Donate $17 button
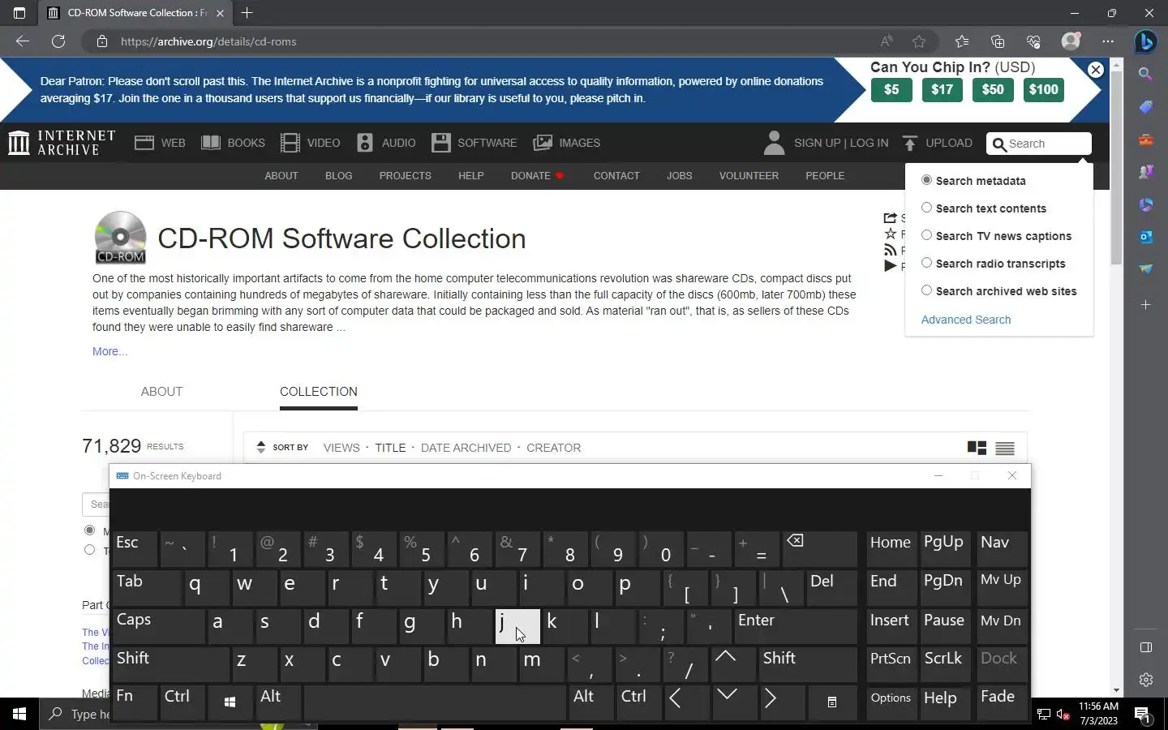Viewport: 1168px width, 730px height. coord(942,89)
